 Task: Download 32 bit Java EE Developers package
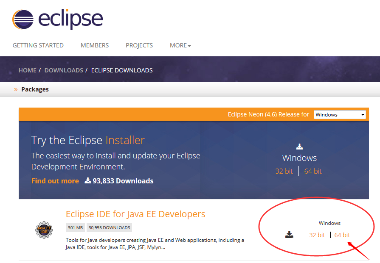[x=317, y=235]
